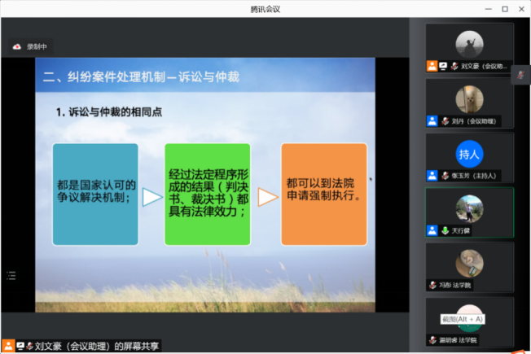The width and height of the screenshot is (531, 354).
Task: Maximize the 腾讯会议 window
Action: click(504, 8)
